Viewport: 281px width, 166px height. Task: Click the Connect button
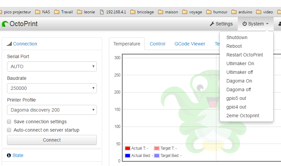tap(52, 140)
